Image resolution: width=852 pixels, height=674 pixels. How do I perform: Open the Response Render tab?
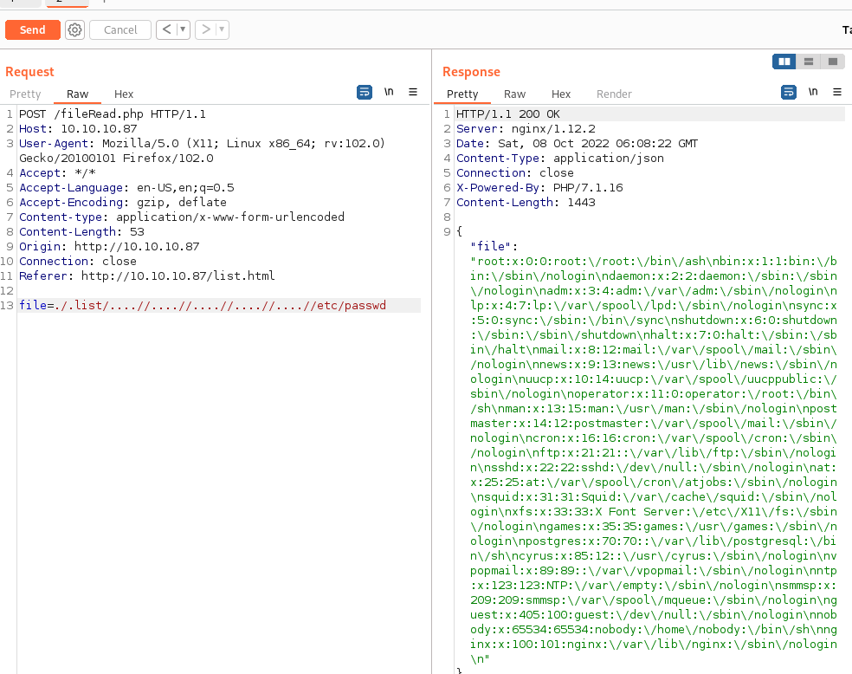coord(614,94)
